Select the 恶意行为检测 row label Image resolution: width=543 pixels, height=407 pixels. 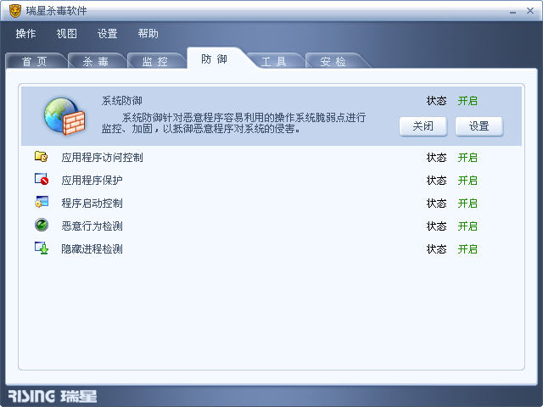92,226
